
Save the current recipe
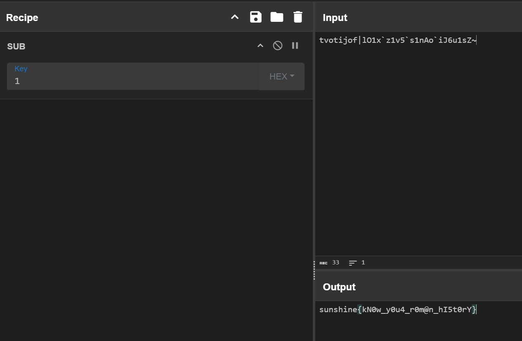[x=256, y=17]
